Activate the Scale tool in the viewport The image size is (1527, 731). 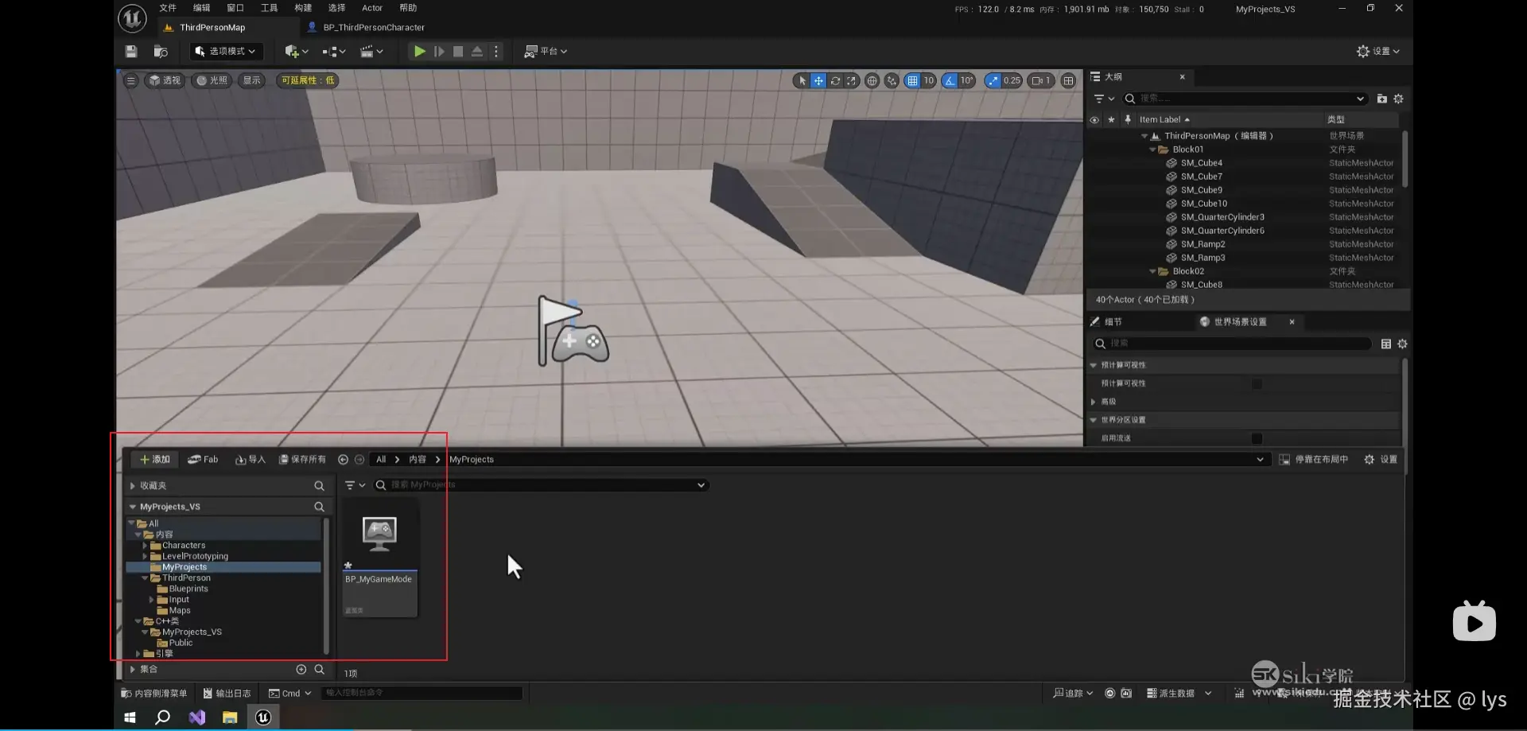[x=852, y=80]
